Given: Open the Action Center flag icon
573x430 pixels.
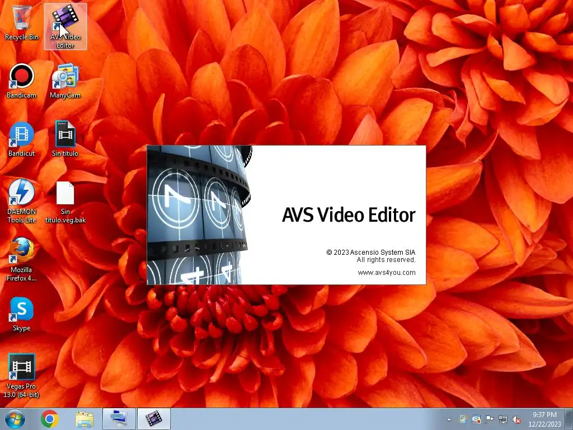Looking at the screenshot, I should pos(489,420).
